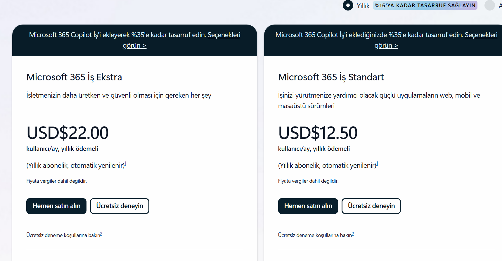Click the Yıllık label text
This screenshot has height=261, width=502.
click(x=363, y=6)
